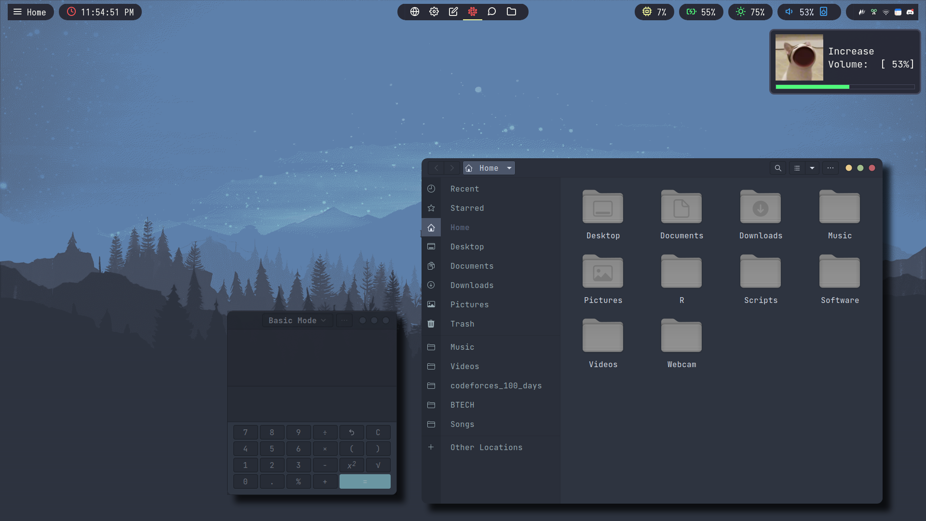Open the chat bubble icon in top bar
Screen dimensions: 926x521
point(492,12)
